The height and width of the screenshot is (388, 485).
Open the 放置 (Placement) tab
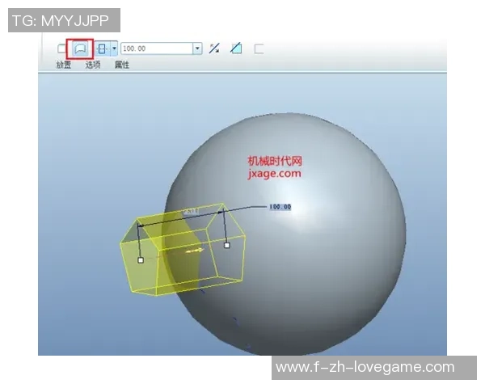[63, 65]
